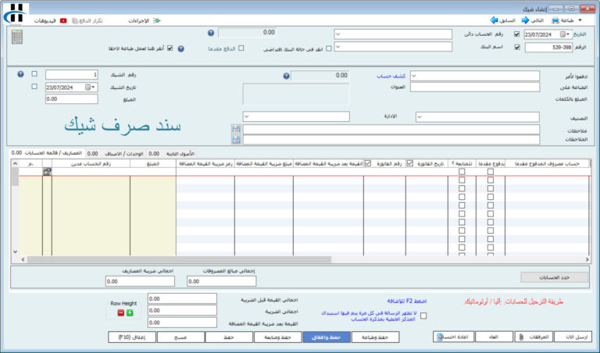
Task: Click the save and close (حفظ وإغلاق) button
Action: [325, 337]
